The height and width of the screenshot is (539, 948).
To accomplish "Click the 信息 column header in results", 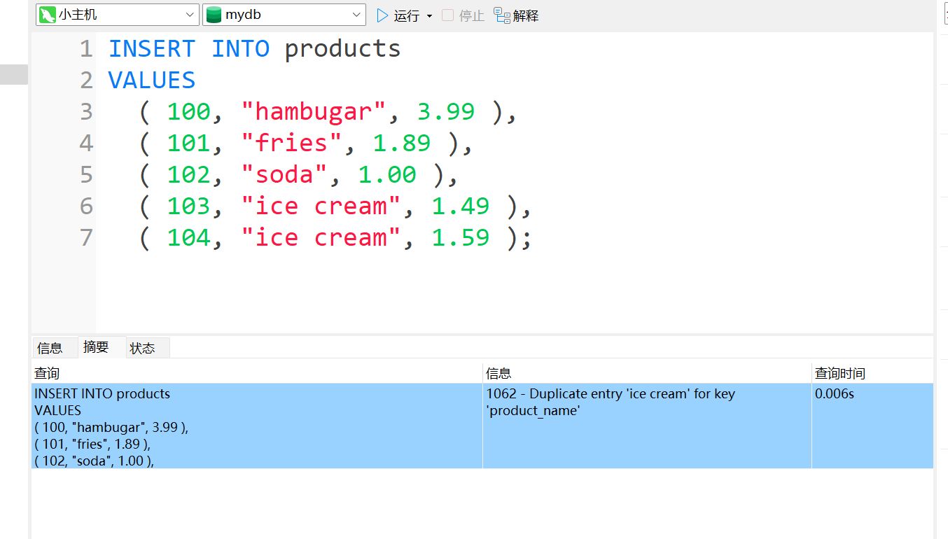I will point(499,373).
